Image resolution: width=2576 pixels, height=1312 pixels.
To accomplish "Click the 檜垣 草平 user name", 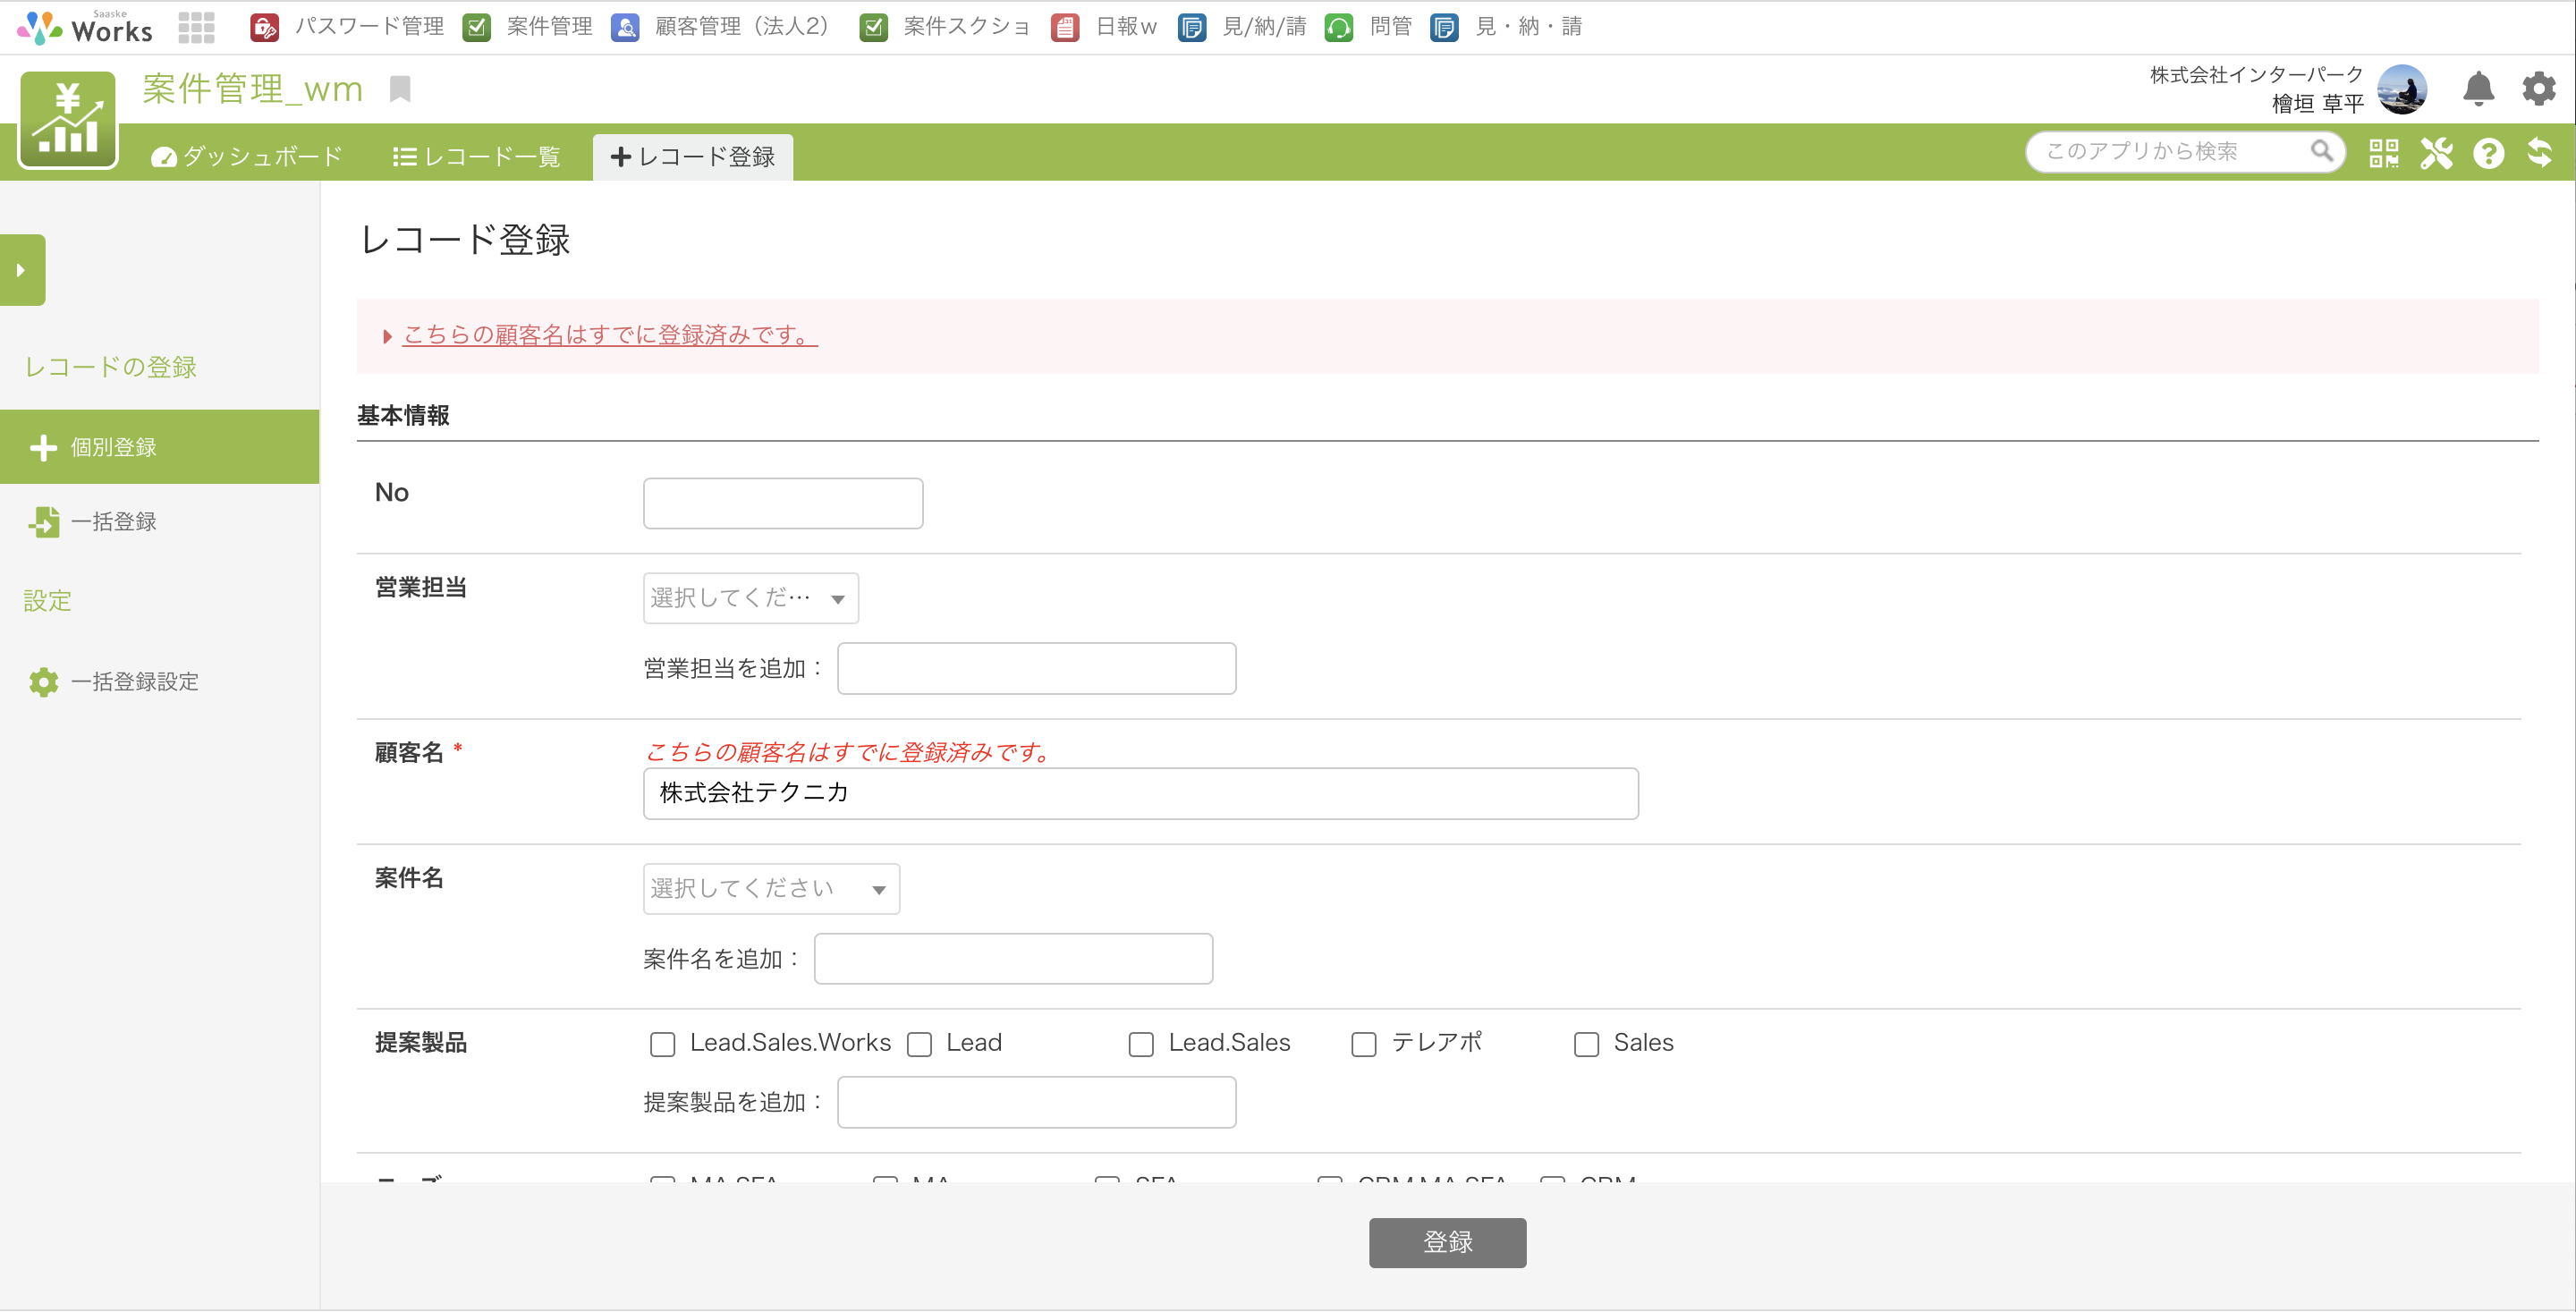I will coord(2317,104).
